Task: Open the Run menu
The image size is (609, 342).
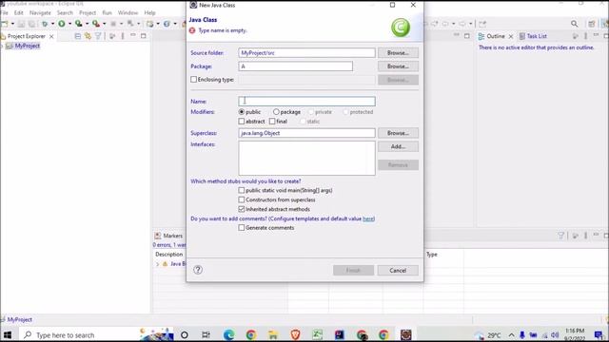Action: coord(107,12)
